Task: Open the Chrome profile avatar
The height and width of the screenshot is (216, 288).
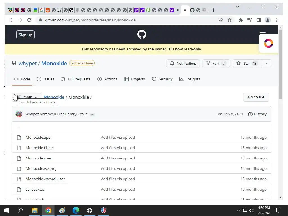Action: (268, 20)
